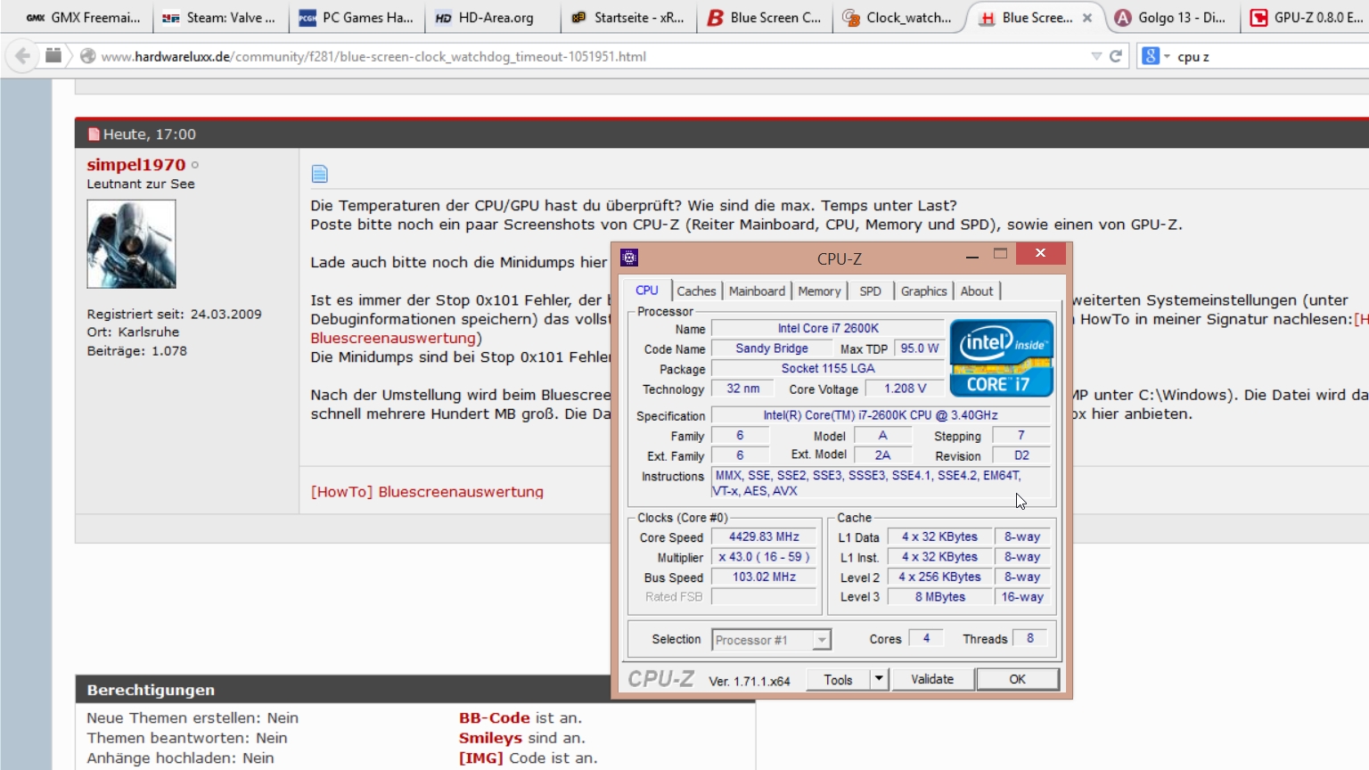Click the Intel Core i7 logo badge
Screen dimensions: 1369x770
(x=1002, y=358)
